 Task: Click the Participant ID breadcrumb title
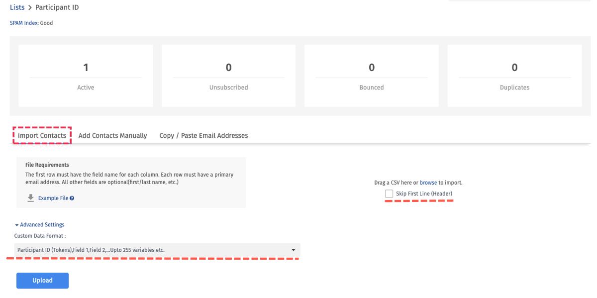pos(57,7)
